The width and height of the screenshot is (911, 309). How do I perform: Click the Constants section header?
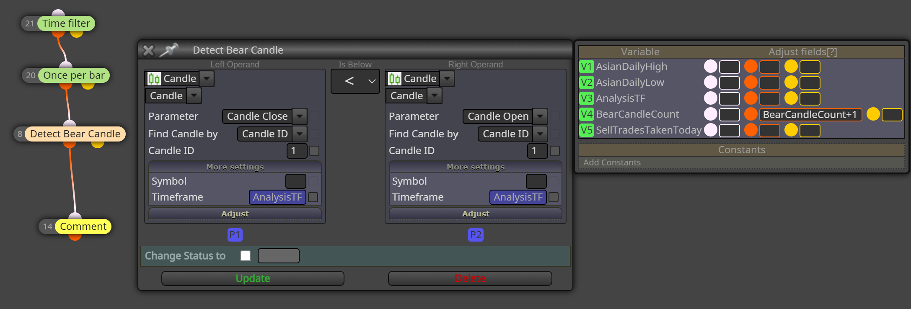tap(742, 150)
